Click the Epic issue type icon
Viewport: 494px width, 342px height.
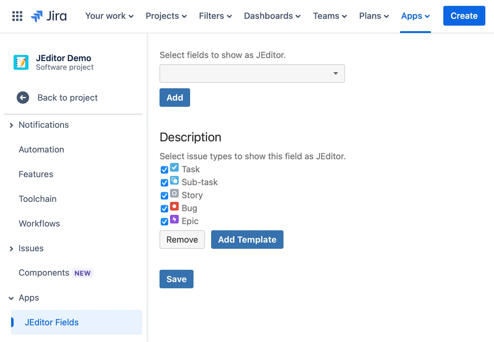(174, 219)
